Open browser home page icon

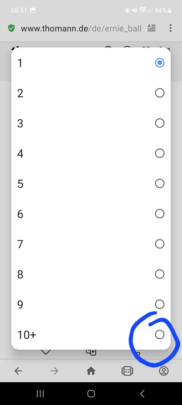pos(91,371)
